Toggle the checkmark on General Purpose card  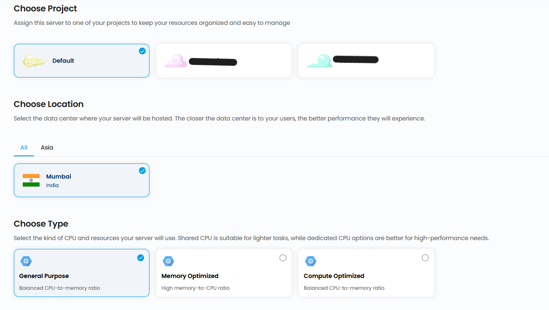(x=141, y=258)
